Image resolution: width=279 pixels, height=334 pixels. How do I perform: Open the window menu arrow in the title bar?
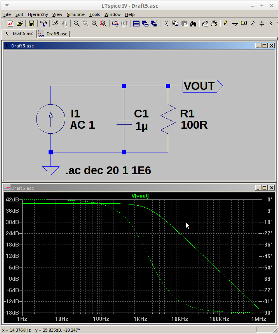[7, 5]
